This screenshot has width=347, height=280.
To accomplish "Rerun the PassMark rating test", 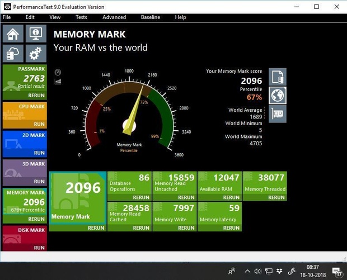I will click(x=36, y=96).
